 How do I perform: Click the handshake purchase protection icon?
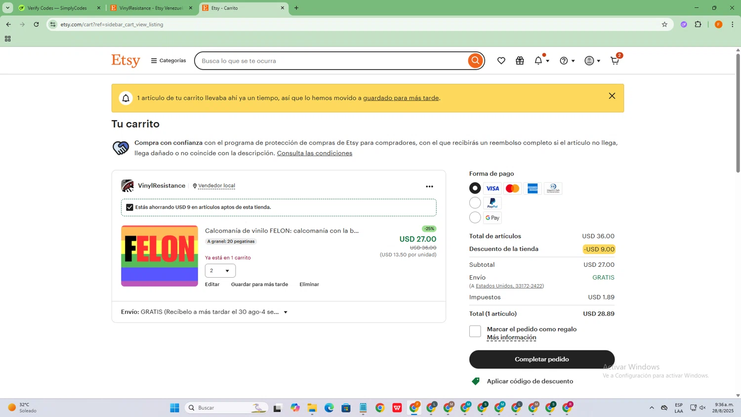click(x=121, y=148)
